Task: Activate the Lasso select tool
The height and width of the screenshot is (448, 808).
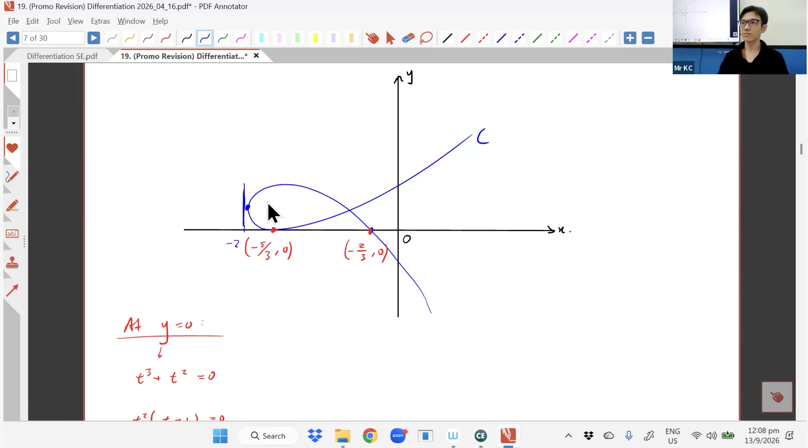Action: point(427,38)
